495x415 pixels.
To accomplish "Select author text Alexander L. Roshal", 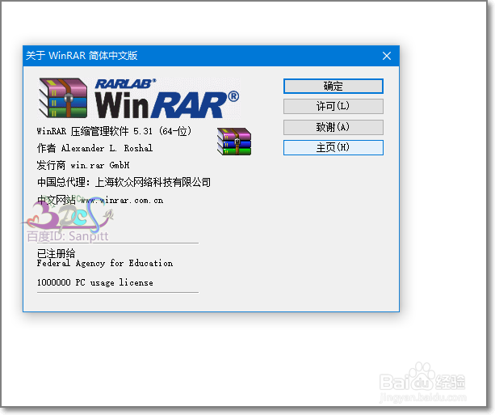I will pyautogui.click(x=107, y=148).
